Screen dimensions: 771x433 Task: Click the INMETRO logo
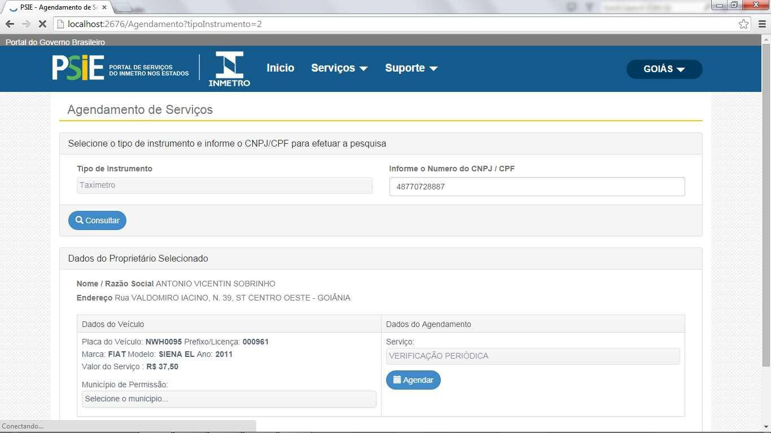pos(229,69)
